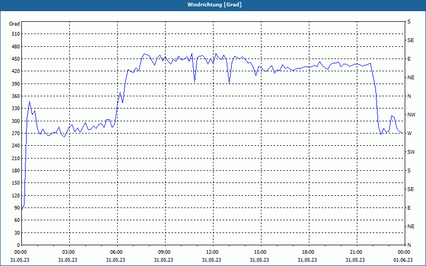
Task: Select the 480 y-axis value
Action: (16, 47)
